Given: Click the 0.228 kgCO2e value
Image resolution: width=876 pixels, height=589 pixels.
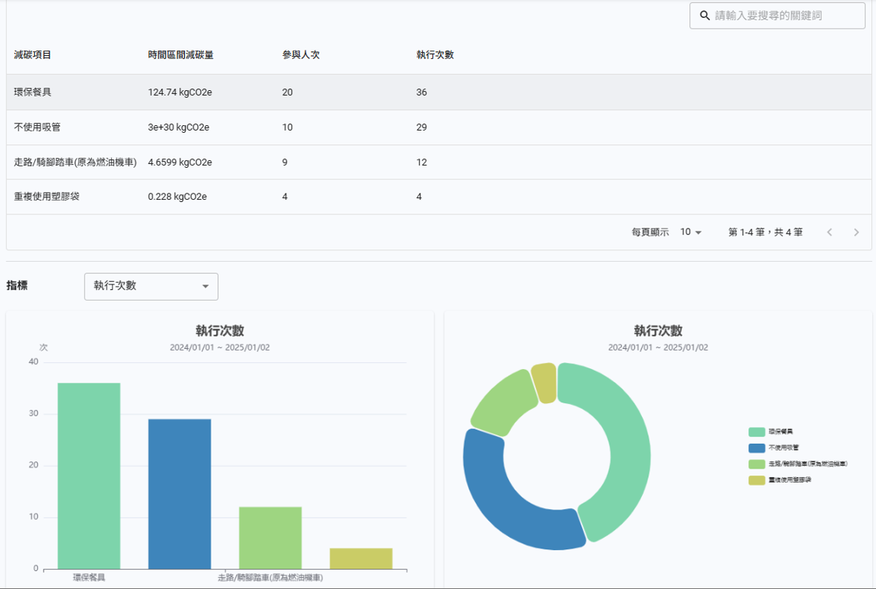Looking at the screenshot, I should coord(177,197).
